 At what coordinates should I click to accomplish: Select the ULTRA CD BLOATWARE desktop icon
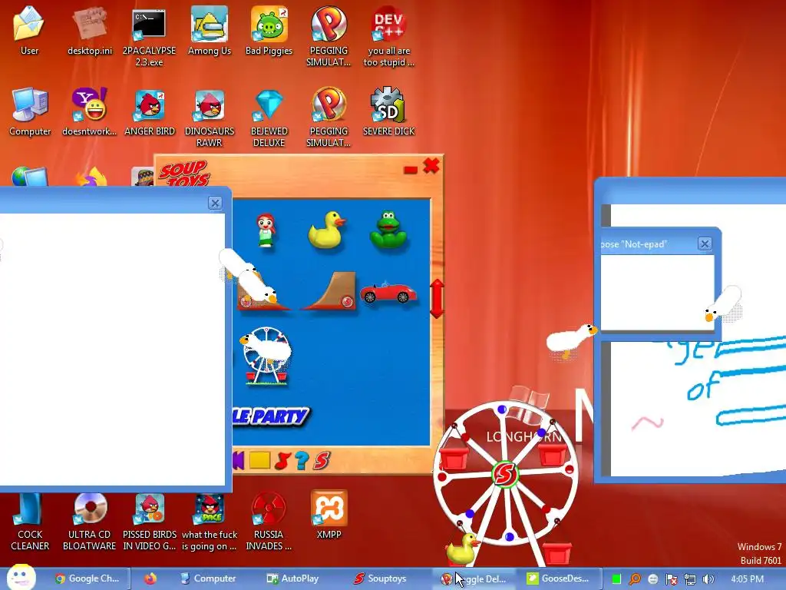(x=89, y=522)
